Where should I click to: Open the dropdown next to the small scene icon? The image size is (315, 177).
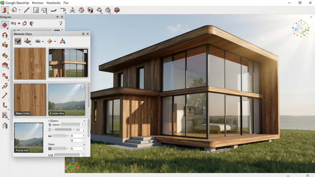click(43, 41)
